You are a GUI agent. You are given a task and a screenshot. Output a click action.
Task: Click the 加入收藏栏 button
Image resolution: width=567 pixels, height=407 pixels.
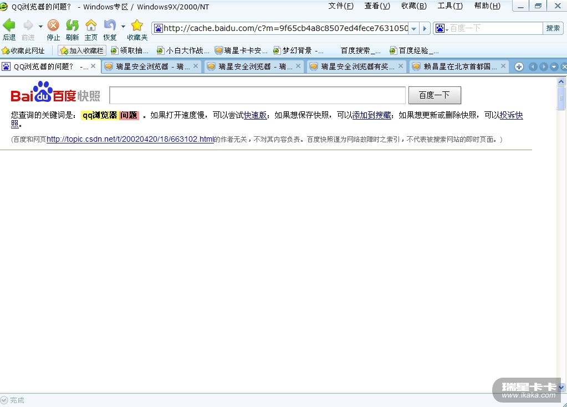click(82, 51)
